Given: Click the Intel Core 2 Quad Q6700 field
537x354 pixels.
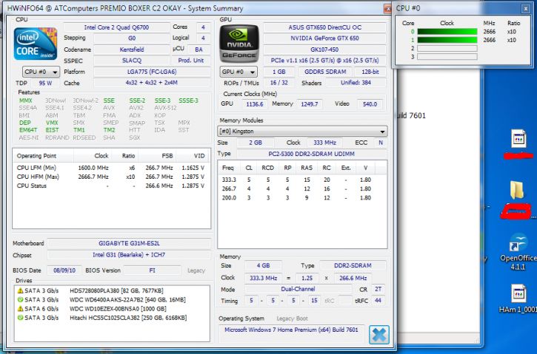Looking at the screenshot, I should pyautogui.click(x=116, y=27).
